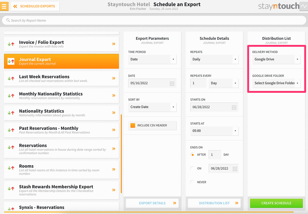The width and height of the screenshot is (308, 214).
Task: Click calendar icon in Ends On date field
Action: (235, 169)
